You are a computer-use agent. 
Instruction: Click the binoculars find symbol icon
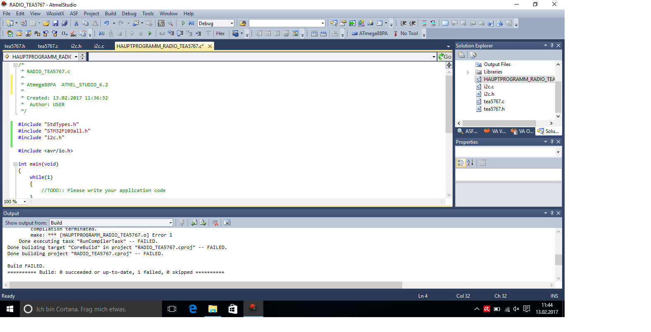coord(37,33)
